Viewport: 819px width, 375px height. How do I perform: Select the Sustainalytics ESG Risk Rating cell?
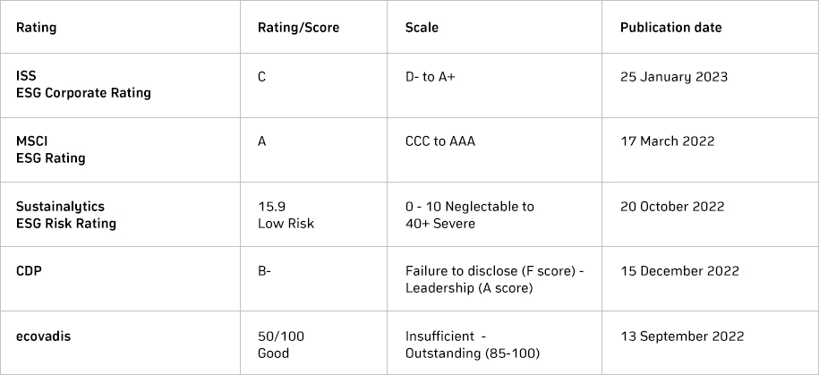click(x=66, y=215)
